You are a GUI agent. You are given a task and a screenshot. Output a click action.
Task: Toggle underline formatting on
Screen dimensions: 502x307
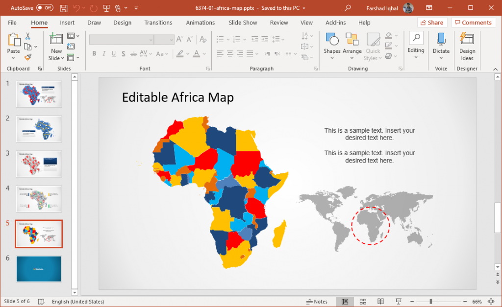(113, 54)
